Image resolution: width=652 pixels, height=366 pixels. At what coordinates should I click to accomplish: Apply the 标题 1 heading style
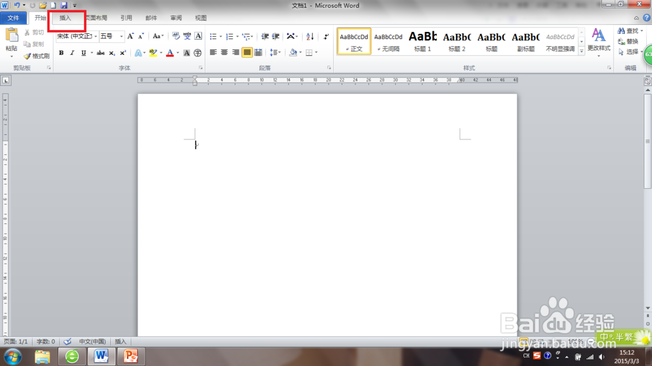[x=422, y=41]
